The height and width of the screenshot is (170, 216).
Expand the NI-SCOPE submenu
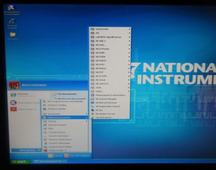110,76
